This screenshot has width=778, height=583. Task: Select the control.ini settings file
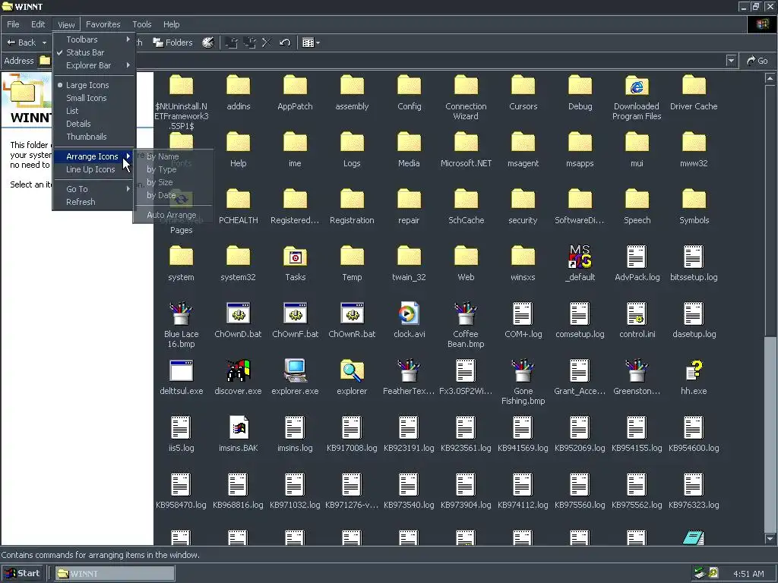tap(637, 314)
